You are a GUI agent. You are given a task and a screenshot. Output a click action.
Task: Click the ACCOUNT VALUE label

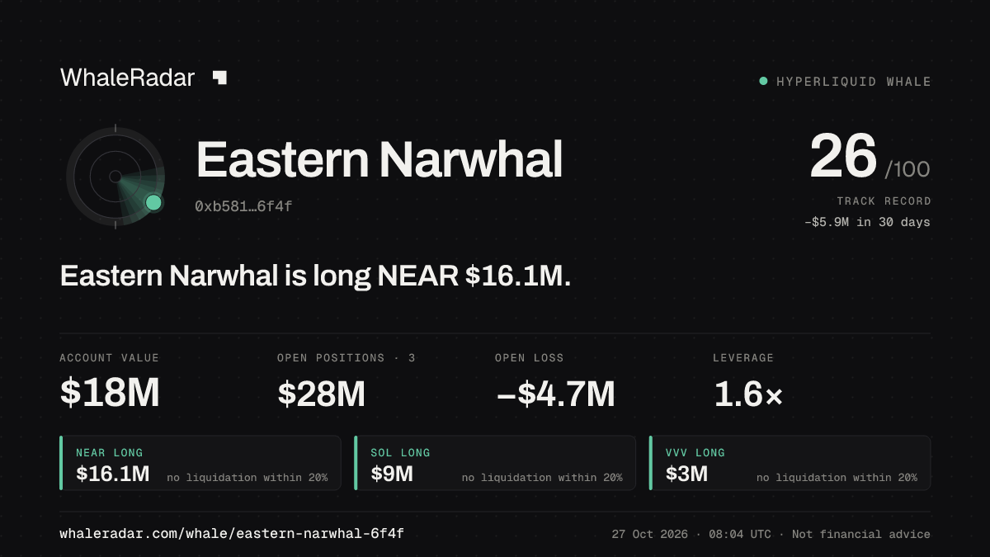pyautogui.click(x=109, y=358)
